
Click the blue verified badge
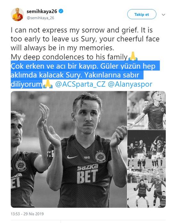61,11
